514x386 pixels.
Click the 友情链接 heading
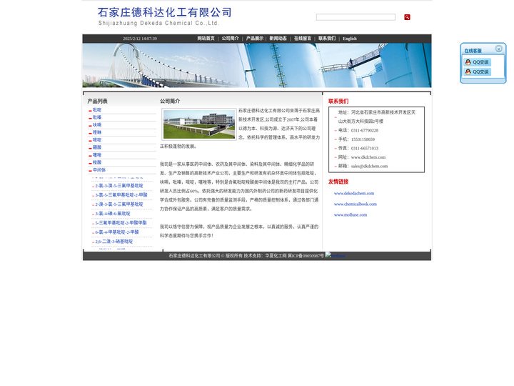pyautogui.click(x=338, y=182)
